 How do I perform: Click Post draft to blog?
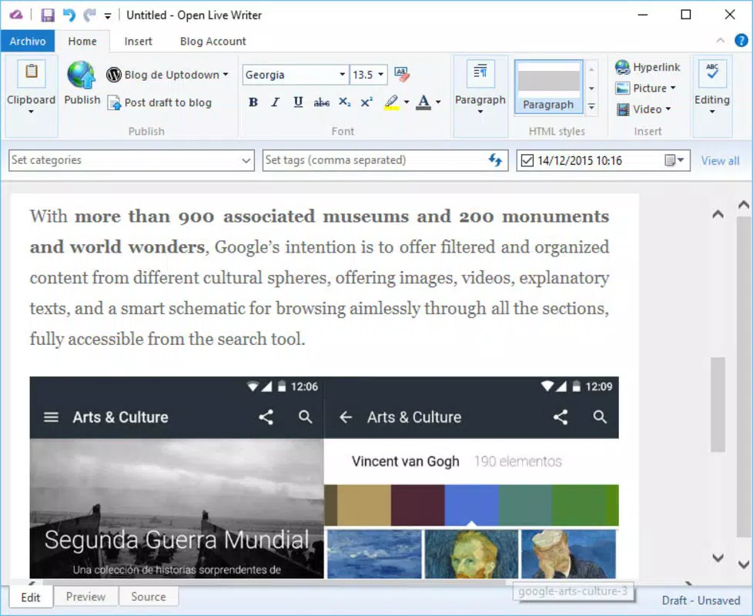click(x=159, y=102)
